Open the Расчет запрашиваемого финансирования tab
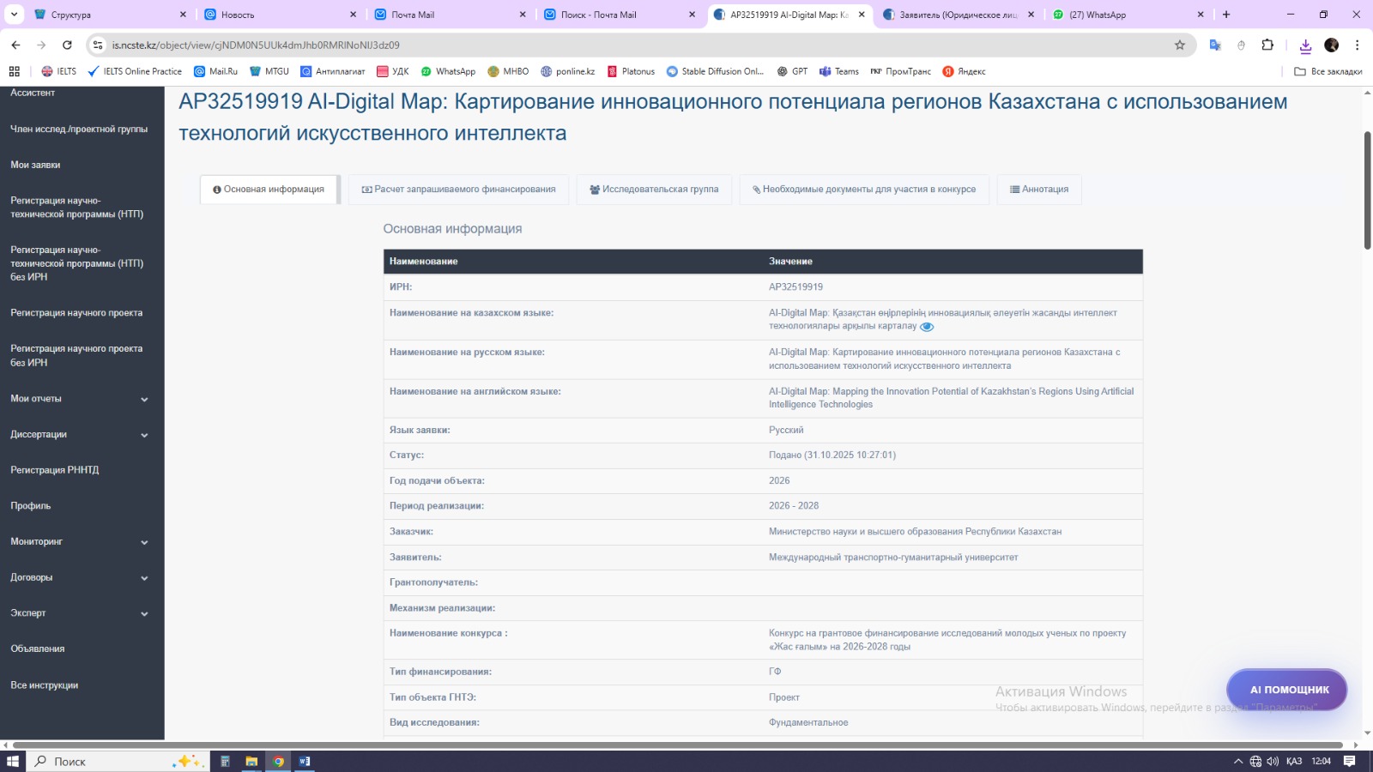This screenshot has height=772, width=1373. (x=458, y=190)
